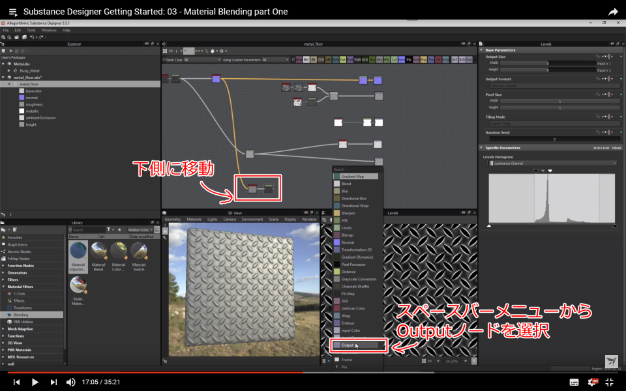
Task: Click the Blr blur node shortcut
Action: (x=314, y=60)
